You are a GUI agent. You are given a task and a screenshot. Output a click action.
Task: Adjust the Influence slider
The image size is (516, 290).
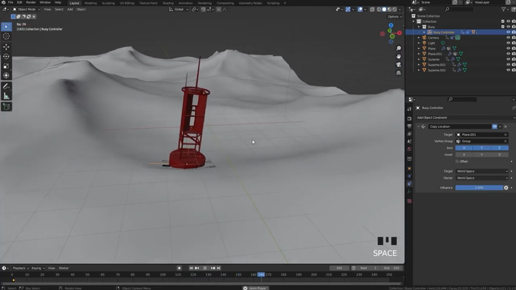pos(479,188)
